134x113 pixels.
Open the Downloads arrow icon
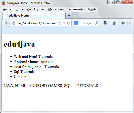click(105, 23)
